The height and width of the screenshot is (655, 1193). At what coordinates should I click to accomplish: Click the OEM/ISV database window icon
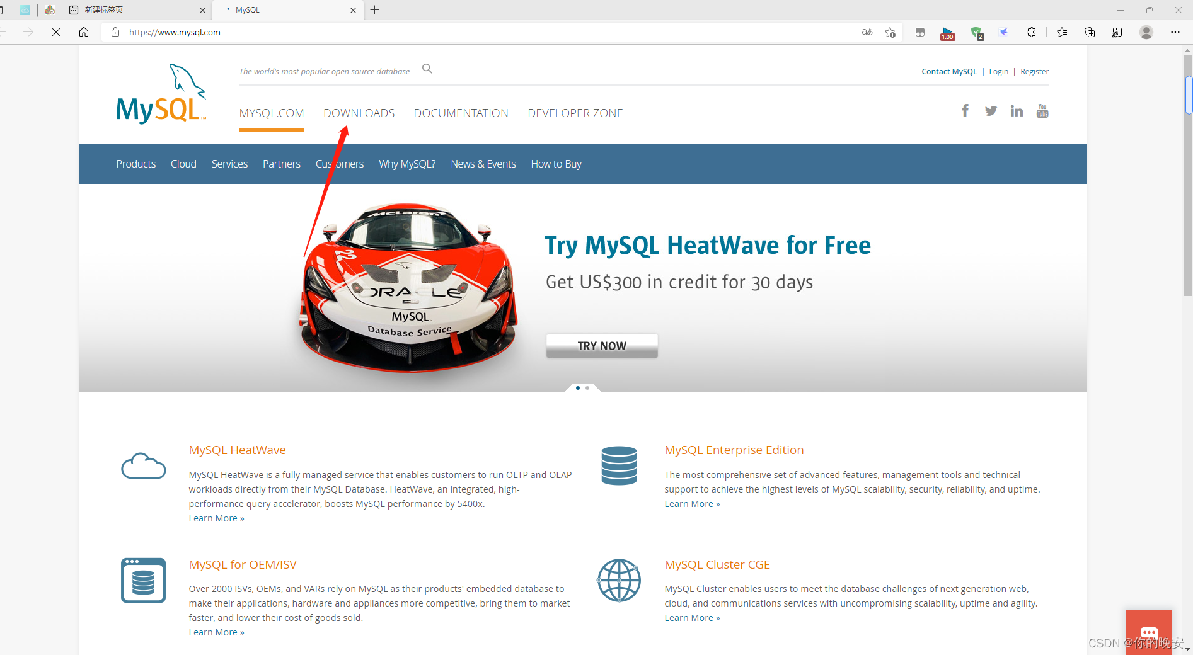(x=144, y=580)
